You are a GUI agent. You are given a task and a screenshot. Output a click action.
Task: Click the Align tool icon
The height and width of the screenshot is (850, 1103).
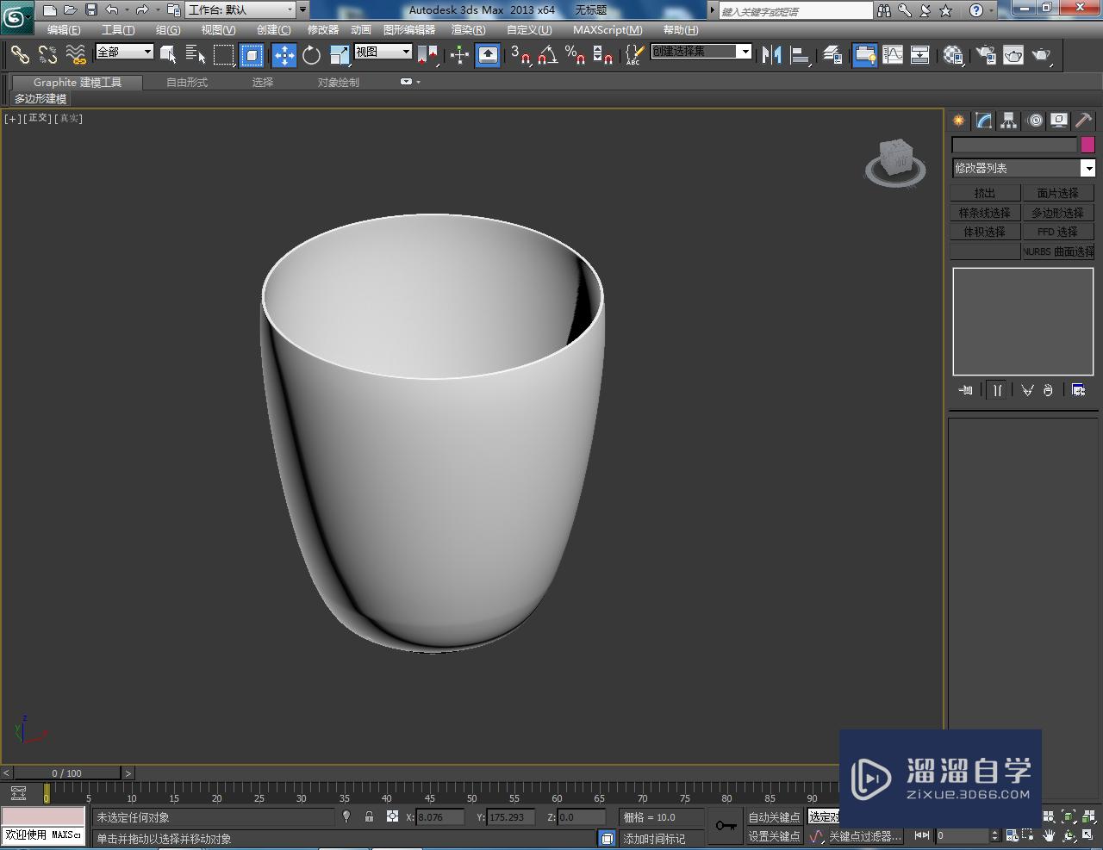click(800, 54)
